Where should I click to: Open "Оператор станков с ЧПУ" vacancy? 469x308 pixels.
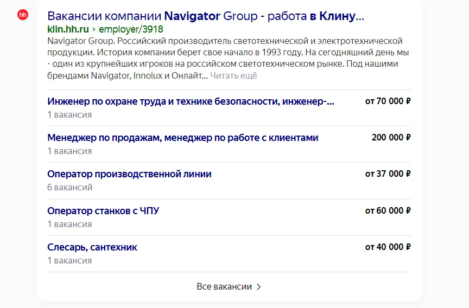tap(103, 210)
